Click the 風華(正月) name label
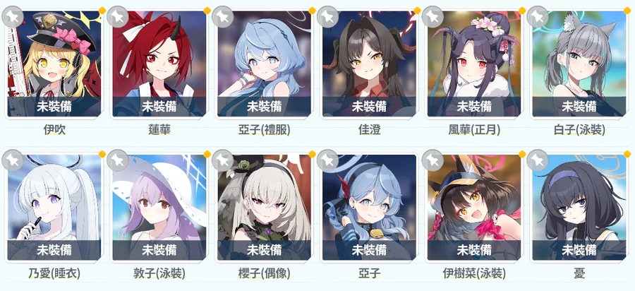 click(x=474, y=130)
